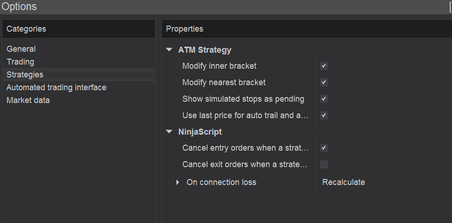Image resolution: width=452 pixels, height=223 pixels.
Task: Click the Properties panel header
Action: [185, 29]
